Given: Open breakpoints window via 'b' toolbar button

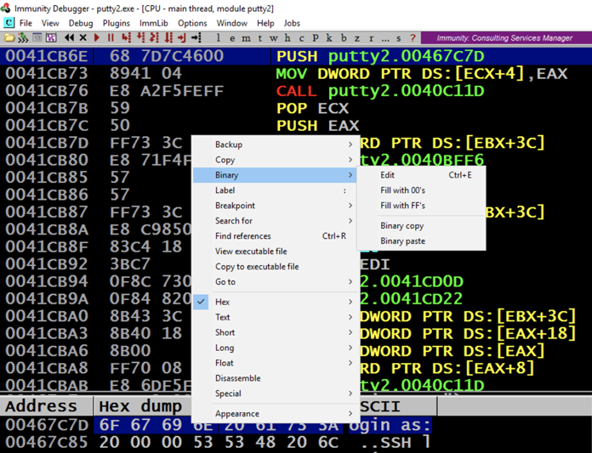Looking at the screenshot, I should coord(344,38).
